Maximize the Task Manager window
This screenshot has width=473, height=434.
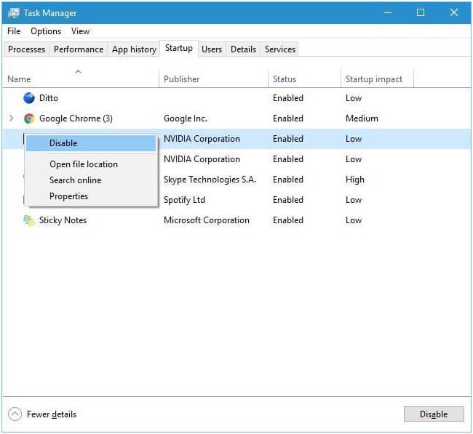420,12
